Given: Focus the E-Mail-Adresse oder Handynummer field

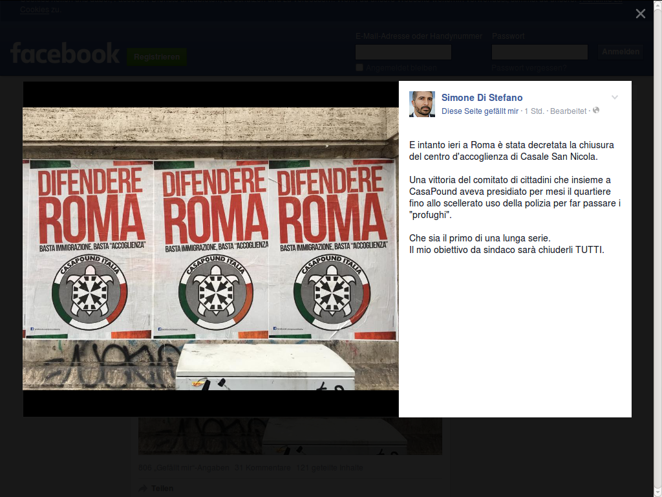Looking at the screenshot, I should coord(403,52).
